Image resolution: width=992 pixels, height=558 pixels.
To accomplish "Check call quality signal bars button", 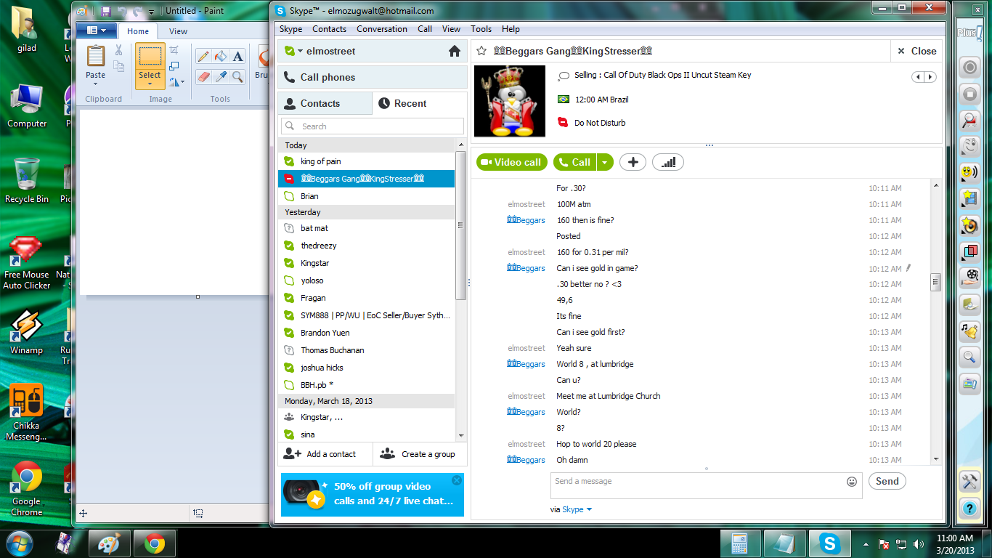I will 668,162.
